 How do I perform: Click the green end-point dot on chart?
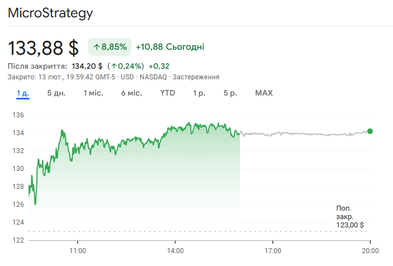[370, 131]
